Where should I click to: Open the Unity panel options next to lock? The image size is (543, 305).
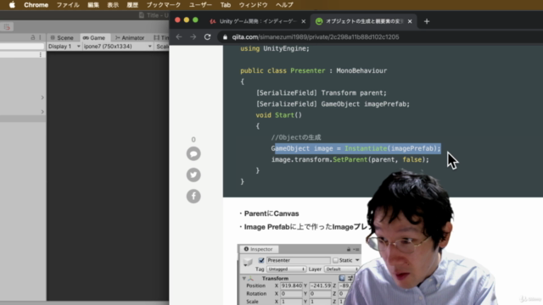[40, 37]
